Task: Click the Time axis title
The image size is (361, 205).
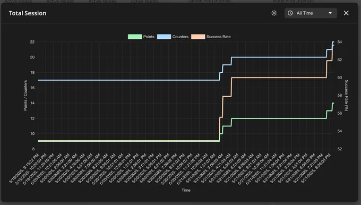Action: click(x=186, y=190)
